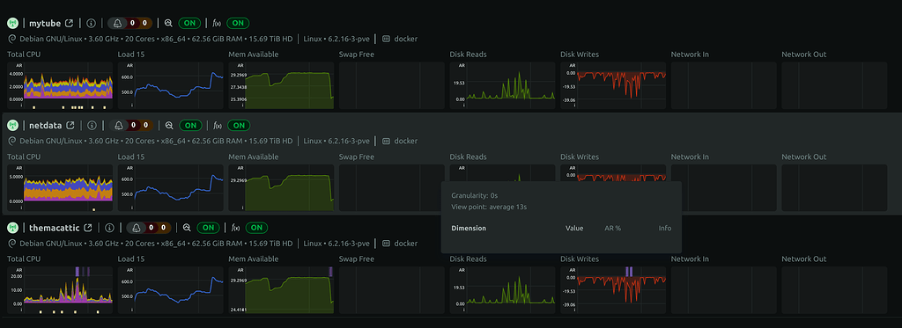The height and width of the screenshot is (328, 902).
Task: Toggle the f(x) functions ON switch for netdata
Action: tap(239, 125)
